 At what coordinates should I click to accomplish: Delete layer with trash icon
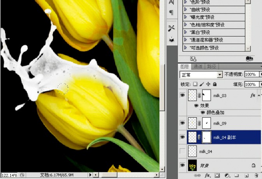(256, 176)
